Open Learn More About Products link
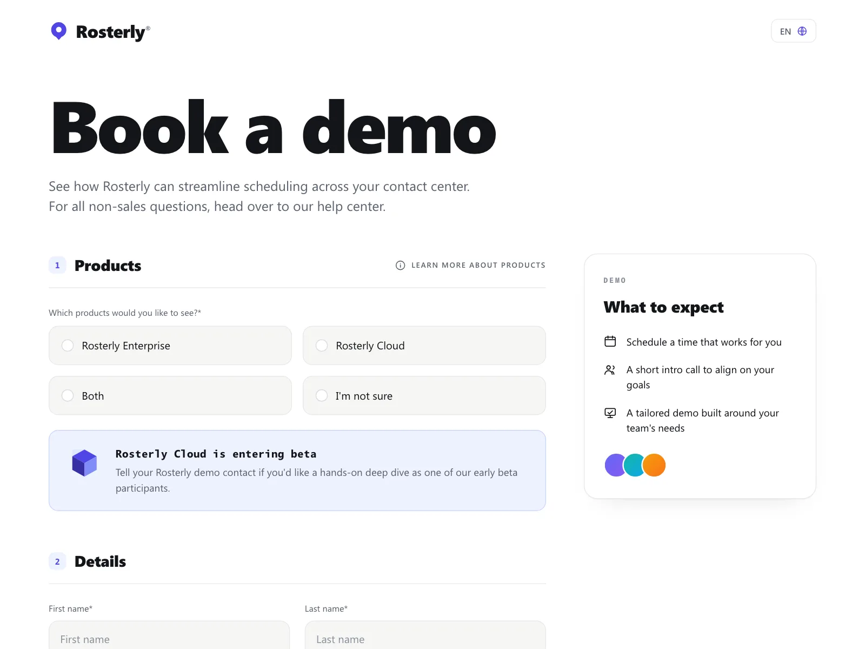865x649 pixels. click(x=470, y=265)
